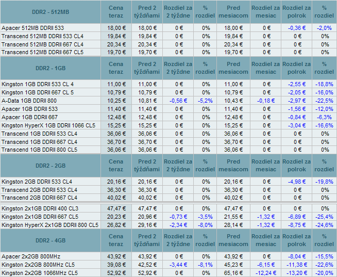Click the 10,25 € current price for A-Data

point(116,101)
